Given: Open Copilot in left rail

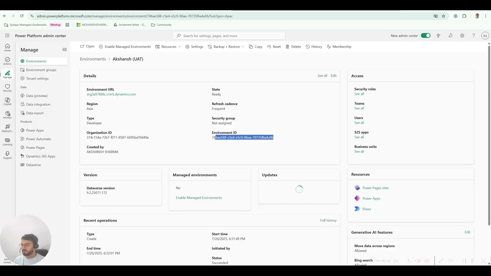Looking at the screenshot, I should (7, 101).
